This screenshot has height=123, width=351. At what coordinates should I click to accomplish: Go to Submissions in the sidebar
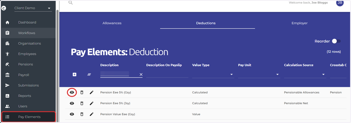[28, 85]
